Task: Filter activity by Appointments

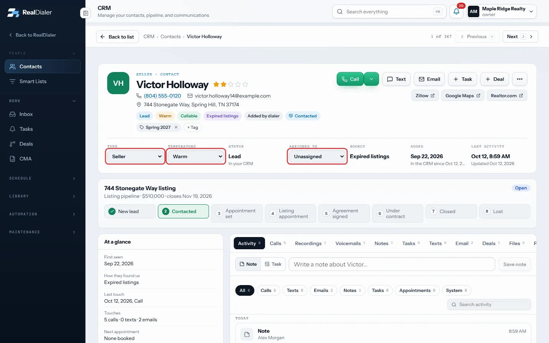Action: 417,290
